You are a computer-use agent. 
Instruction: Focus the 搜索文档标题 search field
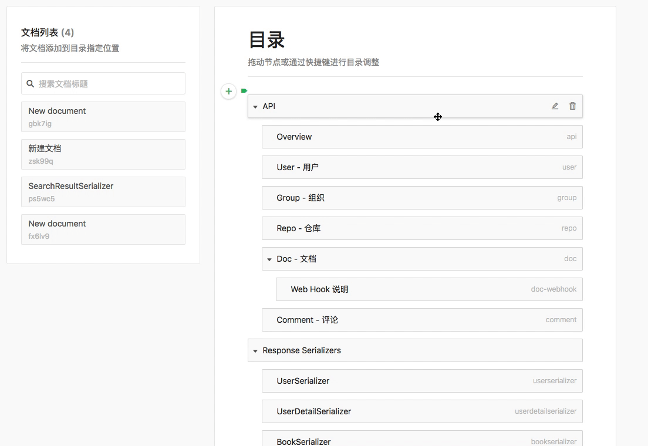click(x=109, y=84)
